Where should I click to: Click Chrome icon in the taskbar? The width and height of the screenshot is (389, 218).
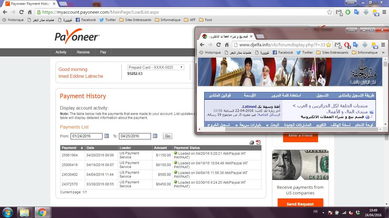pos(42,213)
